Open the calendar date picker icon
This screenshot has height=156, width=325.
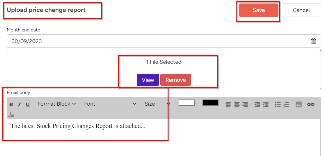click(313, 41)
